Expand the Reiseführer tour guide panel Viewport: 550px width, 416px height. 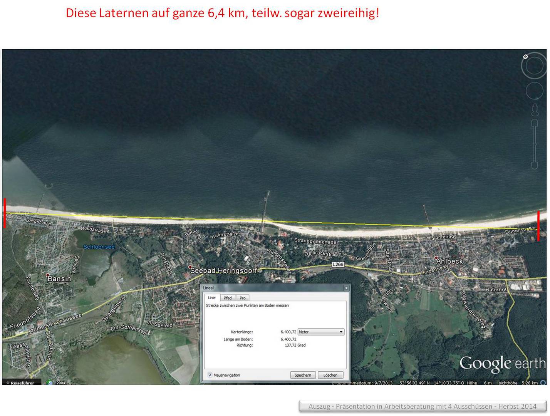tap(21, 382)
